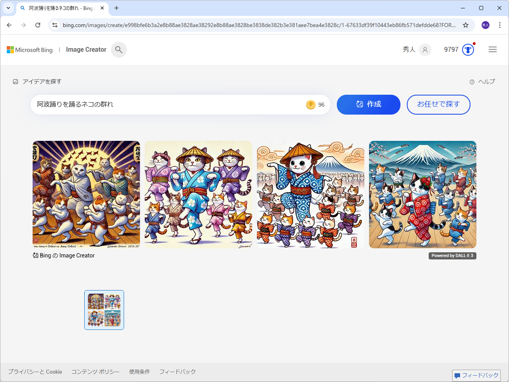Open the プライバシーと Cookie link
The height and width of the screenshot is (382, 509).
pos(35,372)
